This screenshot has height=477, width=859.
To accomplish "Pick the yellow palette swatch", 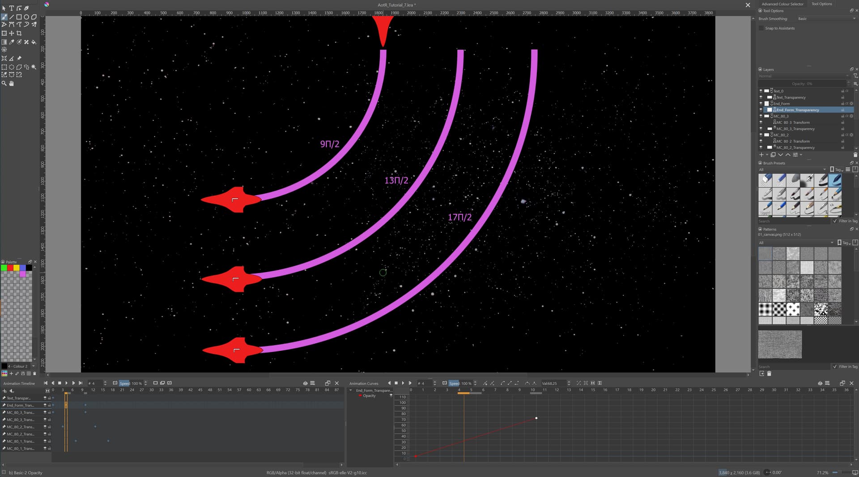I will pyautogui.click(x=17, y=268).
